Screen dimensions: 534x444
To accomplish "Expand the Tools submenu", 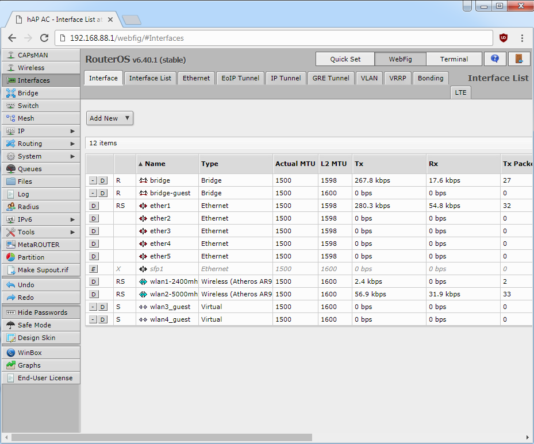I will (41, 232).
